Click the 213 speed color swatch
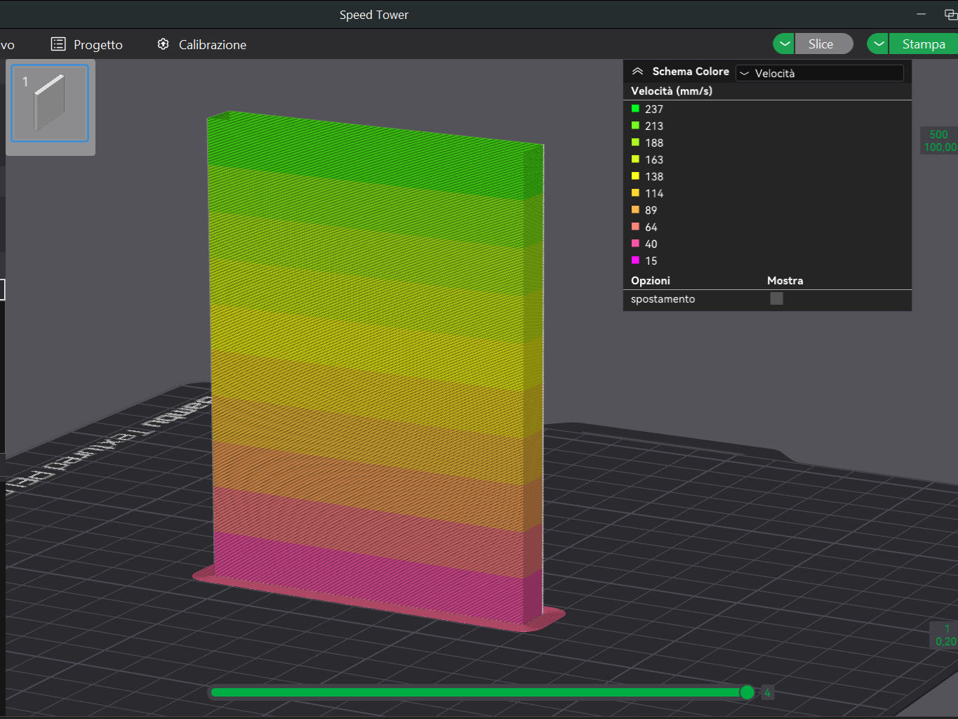 click(x=635, y=126)
